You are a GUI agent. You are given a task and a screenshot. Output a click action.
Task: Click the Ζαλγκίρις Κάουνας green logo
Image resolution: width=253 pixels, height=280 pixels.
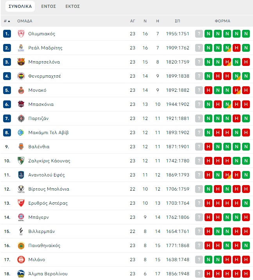coord(21,161)
